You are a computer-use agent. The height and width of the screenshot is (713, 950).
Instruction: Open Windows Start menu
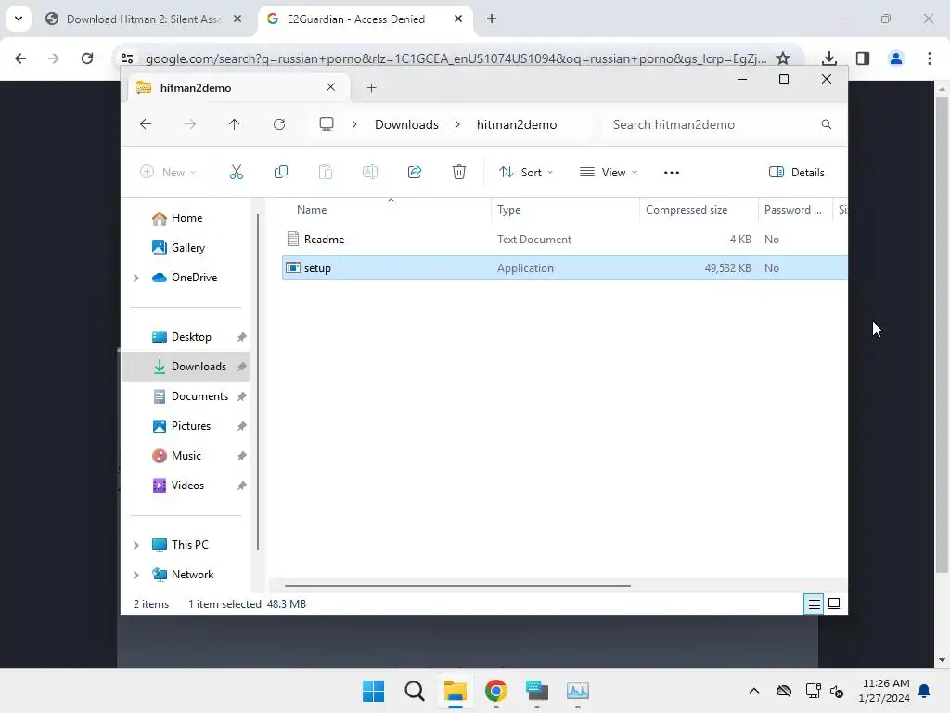(x=373, y=691)
